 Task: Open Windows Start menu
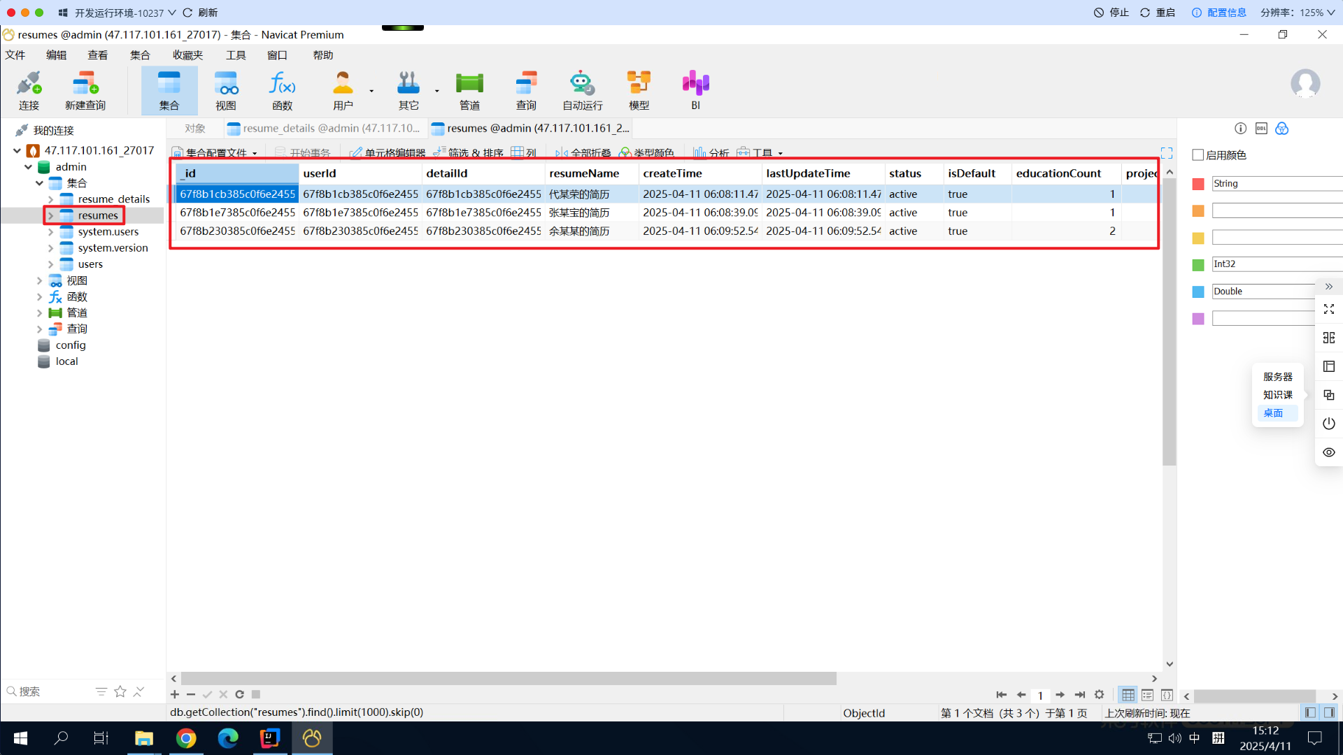tap(20, 738)
